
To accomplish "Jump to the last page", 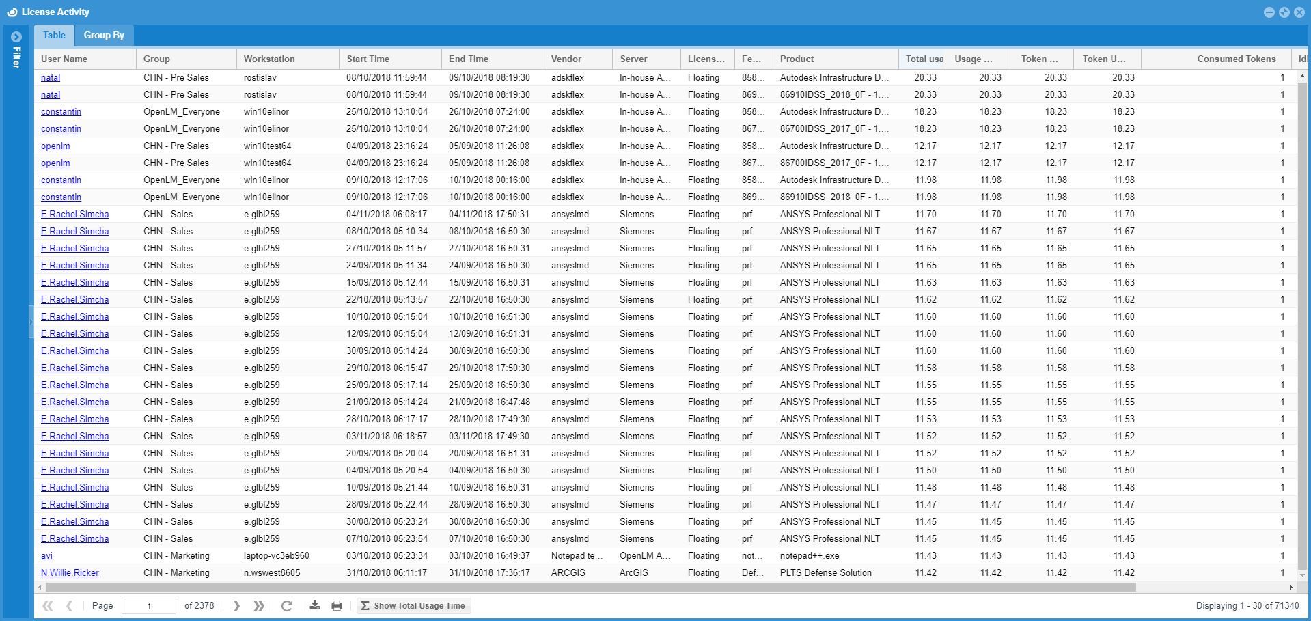I will click(x=259, y=606).
